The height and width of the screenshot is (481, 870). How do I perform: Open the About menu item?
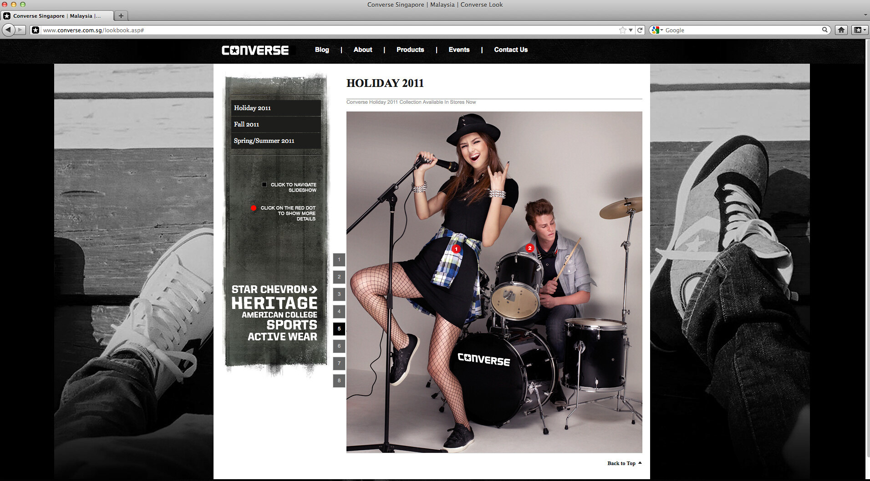coord(363,50)
